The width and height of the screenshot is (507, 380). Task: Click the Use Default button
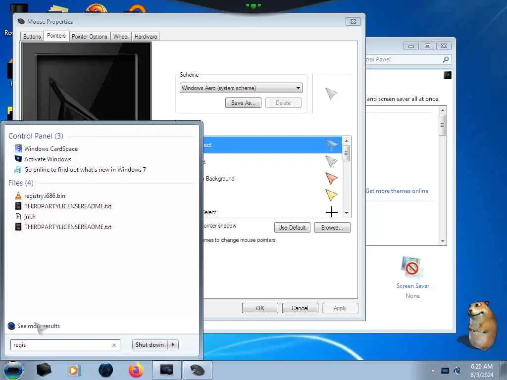tap(292, 228)
